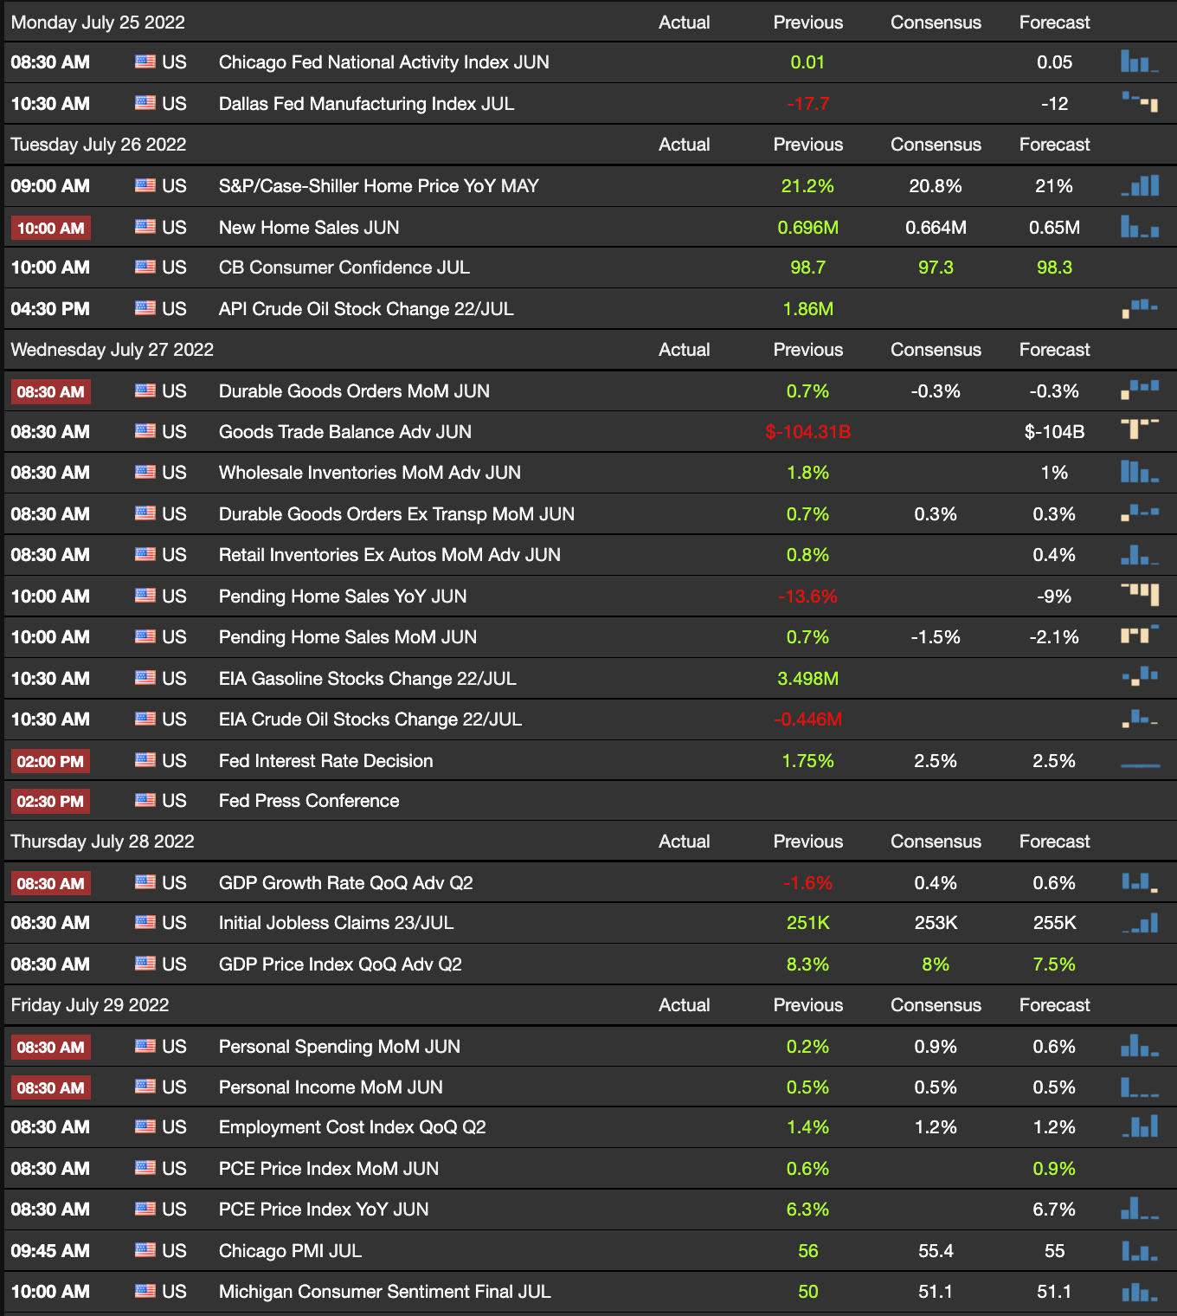Click the Previous column header under Thursday July 28
The width and height of the screenshot is (1177, 1316).
(807, 842)
